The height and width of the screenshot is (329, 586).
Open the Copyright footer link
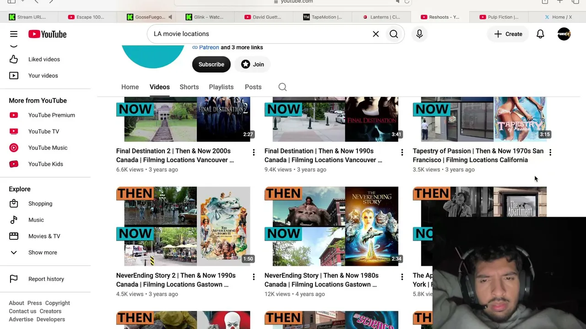[x=58, y=303]
